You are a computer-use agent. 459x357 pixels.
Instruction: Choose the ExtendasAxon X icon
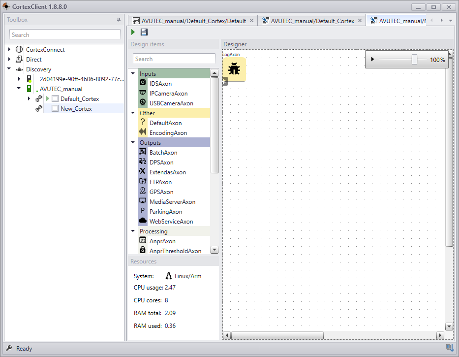[142, 171]
